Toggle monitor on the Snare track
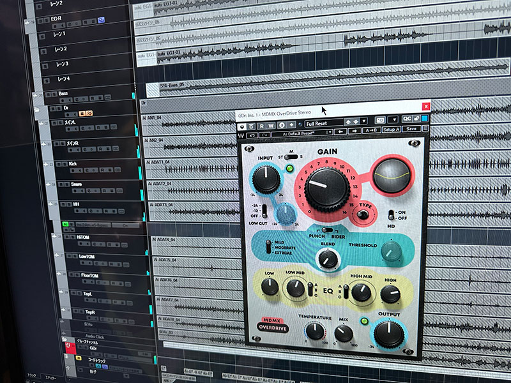511x383 pixels. [82, 191]
